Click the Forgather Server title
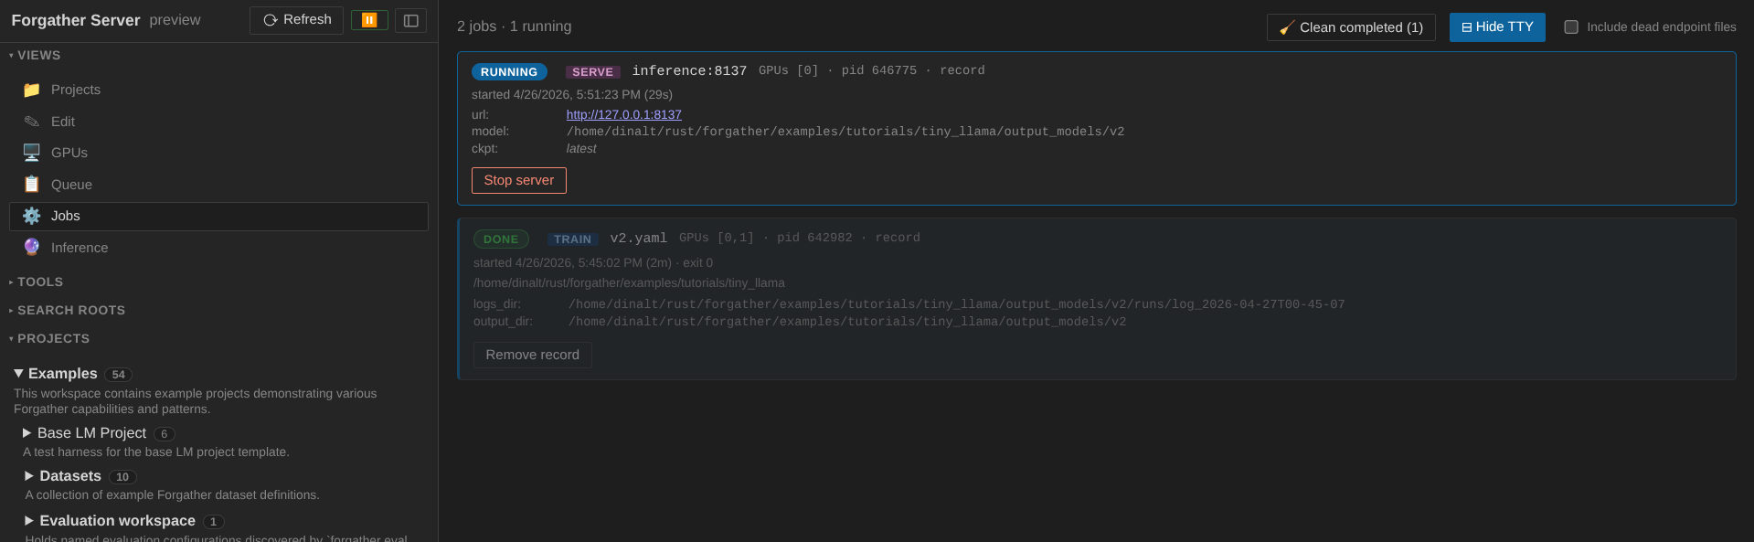The width and height of the screenshot is (1754, 542). [76, 20]
